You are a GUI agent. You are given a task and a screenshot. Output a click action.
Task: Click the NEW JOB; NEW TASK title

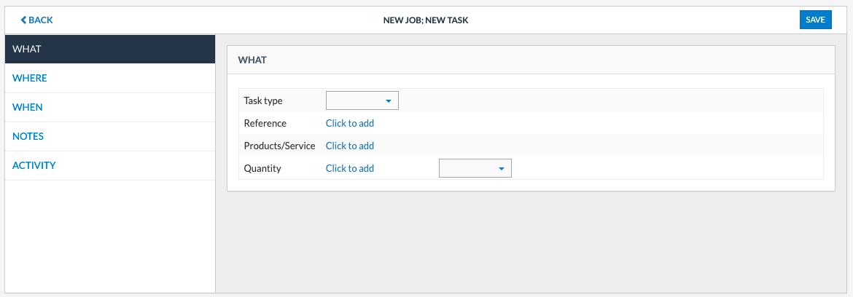[426, 20]
